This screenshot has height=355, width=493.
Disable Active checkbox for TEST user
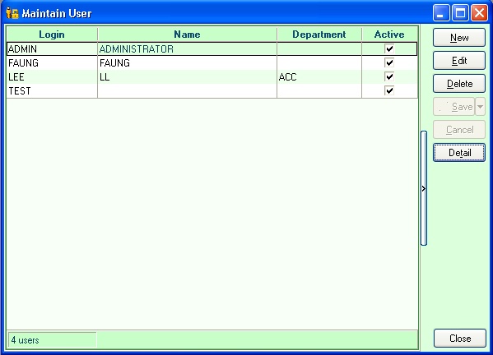click(x=389, y=90)
